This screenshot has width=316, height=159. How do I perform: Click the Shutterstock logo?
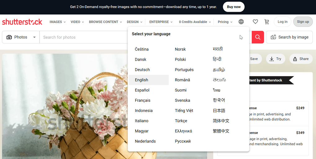[x=22, y=22]
